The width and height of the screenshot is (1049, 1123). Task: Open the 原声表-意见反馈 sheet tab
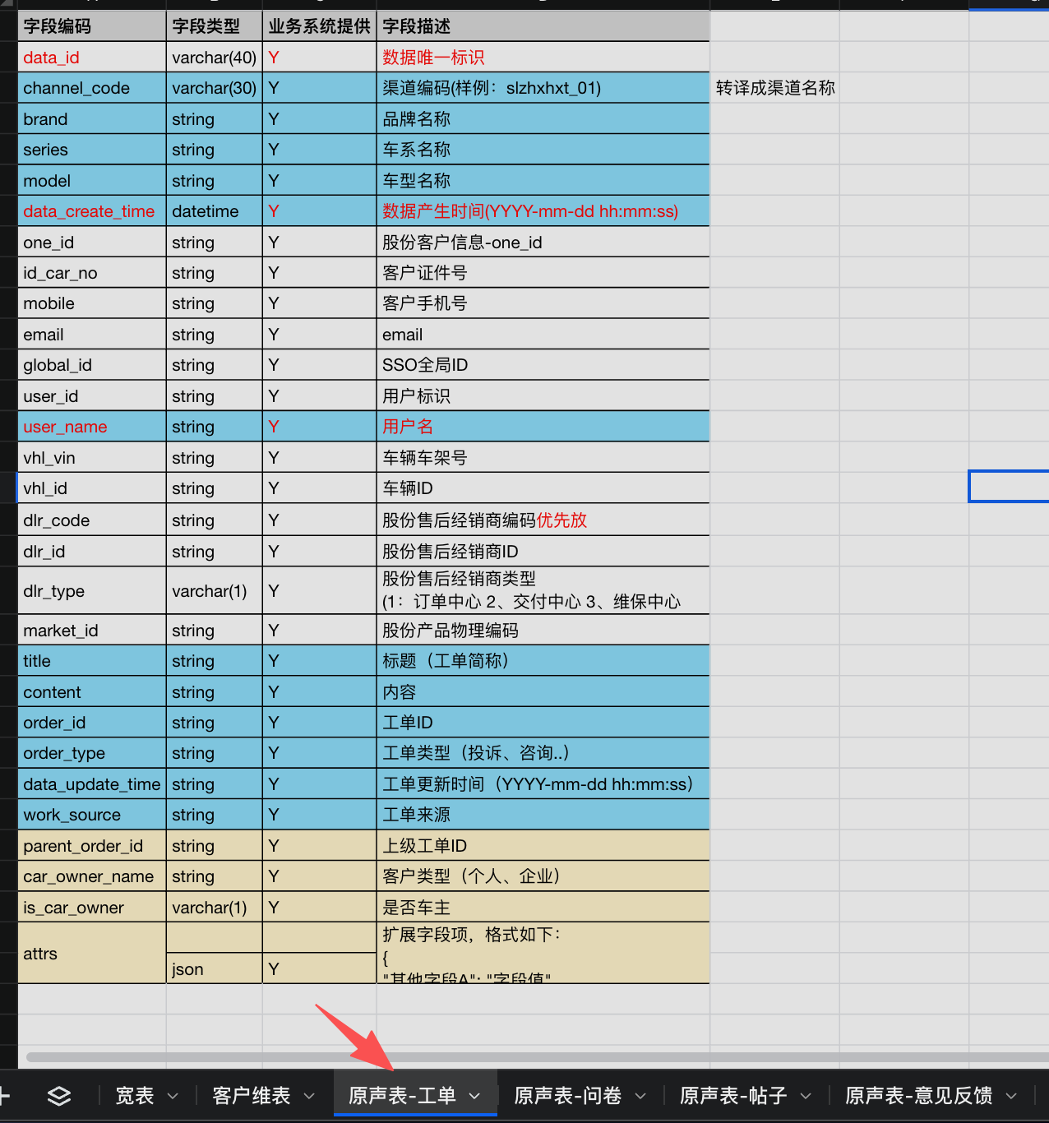pyautogui.click(x=918, y=1096)
